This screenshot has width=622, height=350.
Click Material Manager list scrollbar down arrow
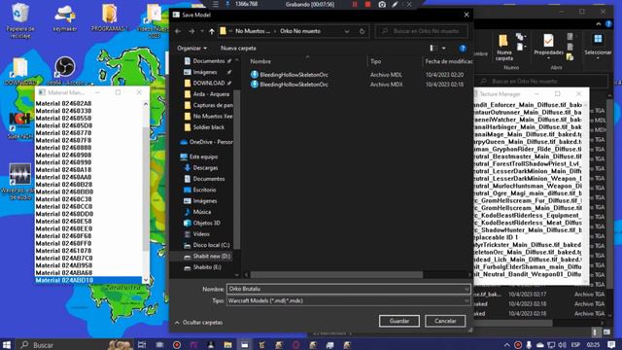pos(146,280)
